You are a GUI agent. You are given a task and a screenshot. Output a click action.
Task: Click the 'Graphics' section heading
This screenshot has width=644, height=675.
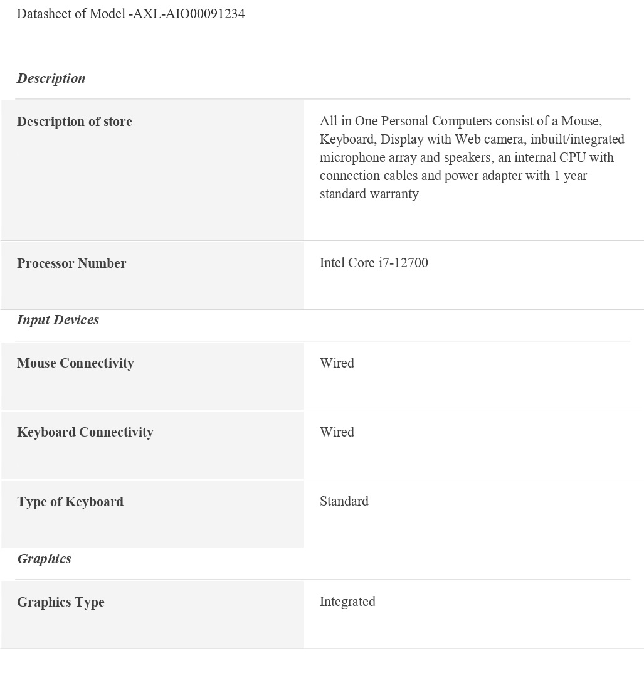point(44,559)
